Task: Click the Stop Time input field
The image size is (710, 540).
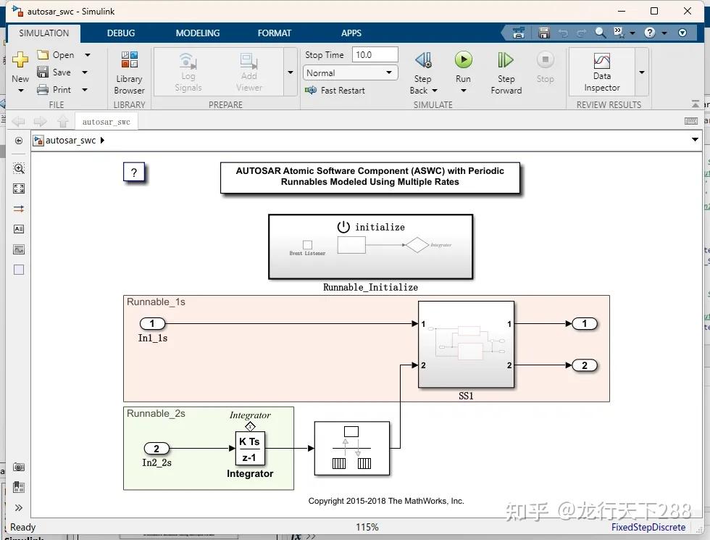Action: point(375,55)
